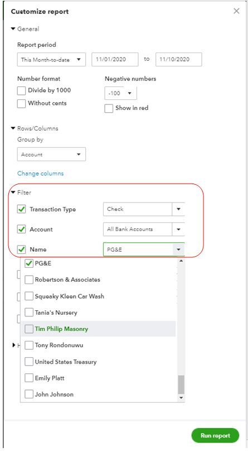Close the Customize report panel
248x452 pixels.
tap(236, 11)
